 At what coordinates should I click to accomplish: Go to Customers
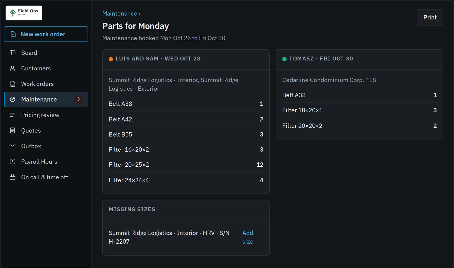46,68
